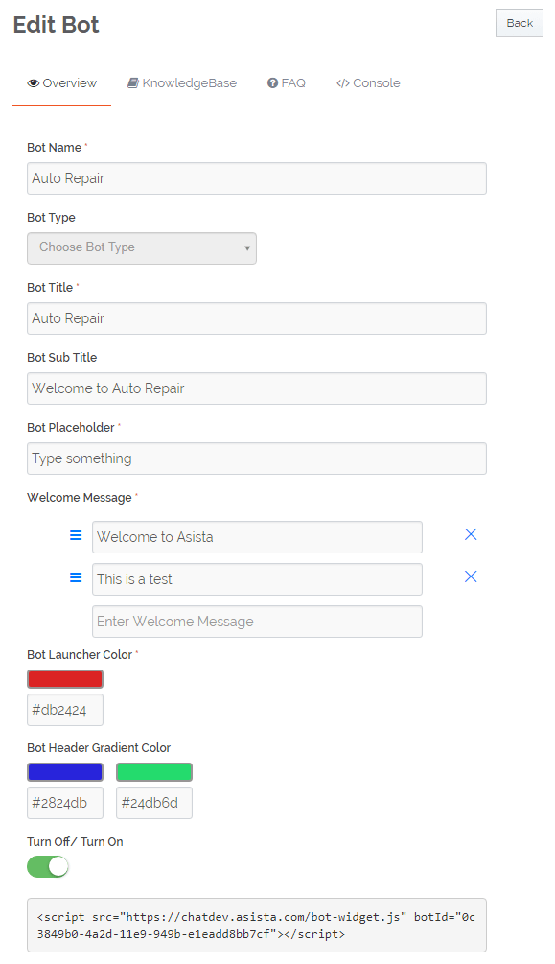Click the #db2424 hex color field
This screenshot has height=964, width=555.
coord(65,710)
